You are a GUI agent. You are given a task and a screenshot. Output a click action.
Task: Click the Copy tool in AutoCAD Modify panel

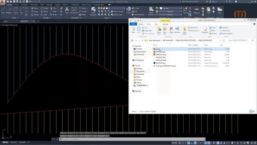(35, 11)
